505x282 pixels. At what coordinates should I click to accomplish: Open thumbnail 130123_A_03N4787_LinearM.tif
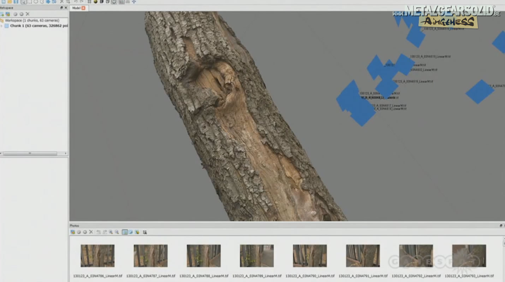click(150, 256)
